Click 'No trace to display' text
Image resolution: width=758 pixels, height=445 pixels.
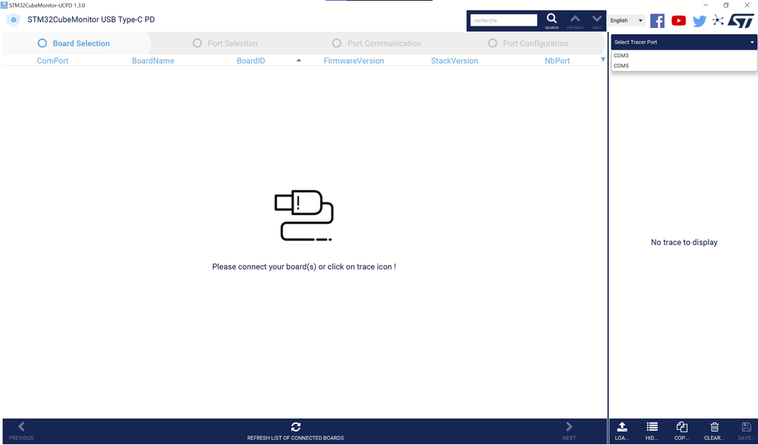click(x=684, y=242)
